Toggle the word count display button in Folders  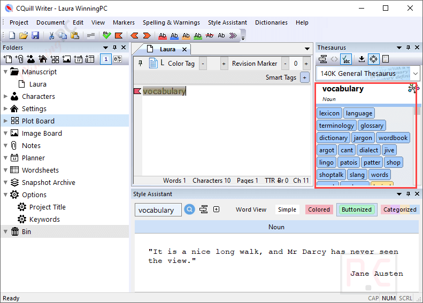pyautogui.click(x=118, y=59)
